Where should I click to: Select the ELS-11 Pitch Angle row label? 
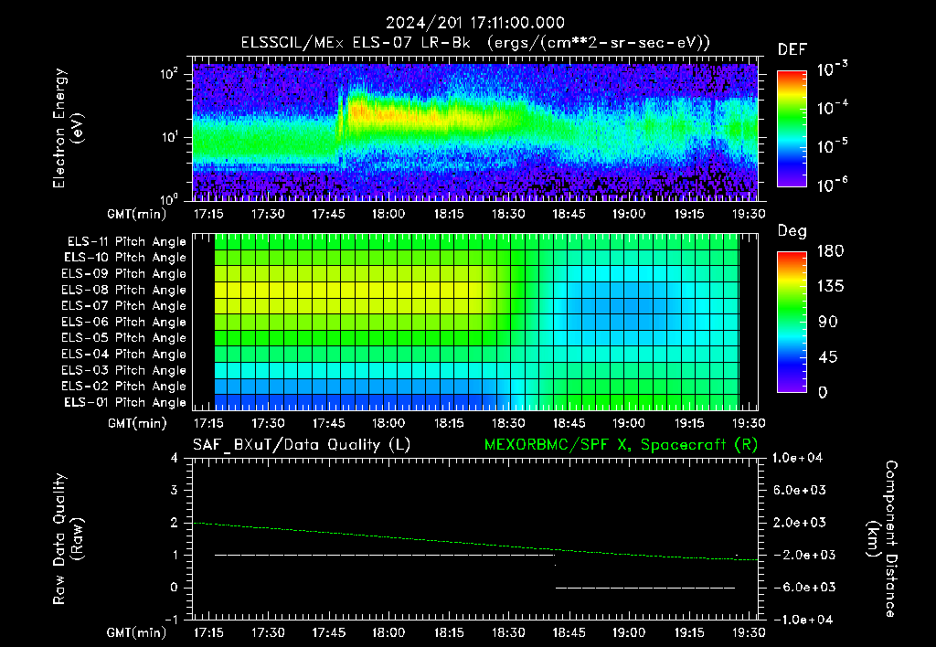coord(126,242)
